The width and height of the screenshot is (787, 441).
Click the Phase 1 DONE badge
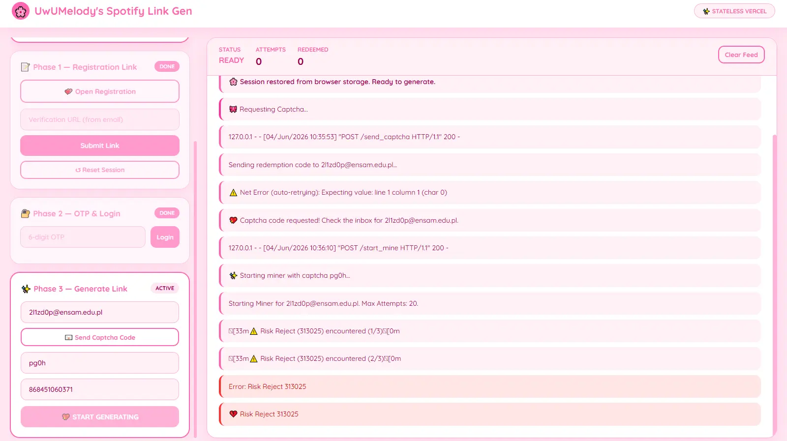167,66
